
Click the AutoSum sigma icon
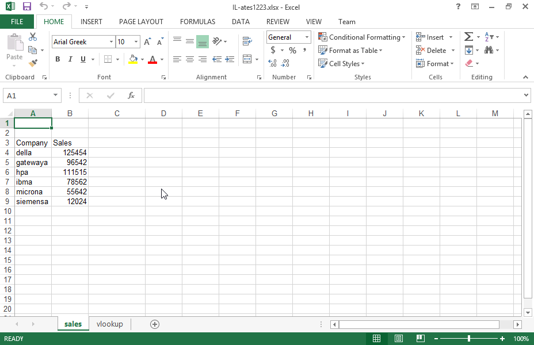click(468, 37)
